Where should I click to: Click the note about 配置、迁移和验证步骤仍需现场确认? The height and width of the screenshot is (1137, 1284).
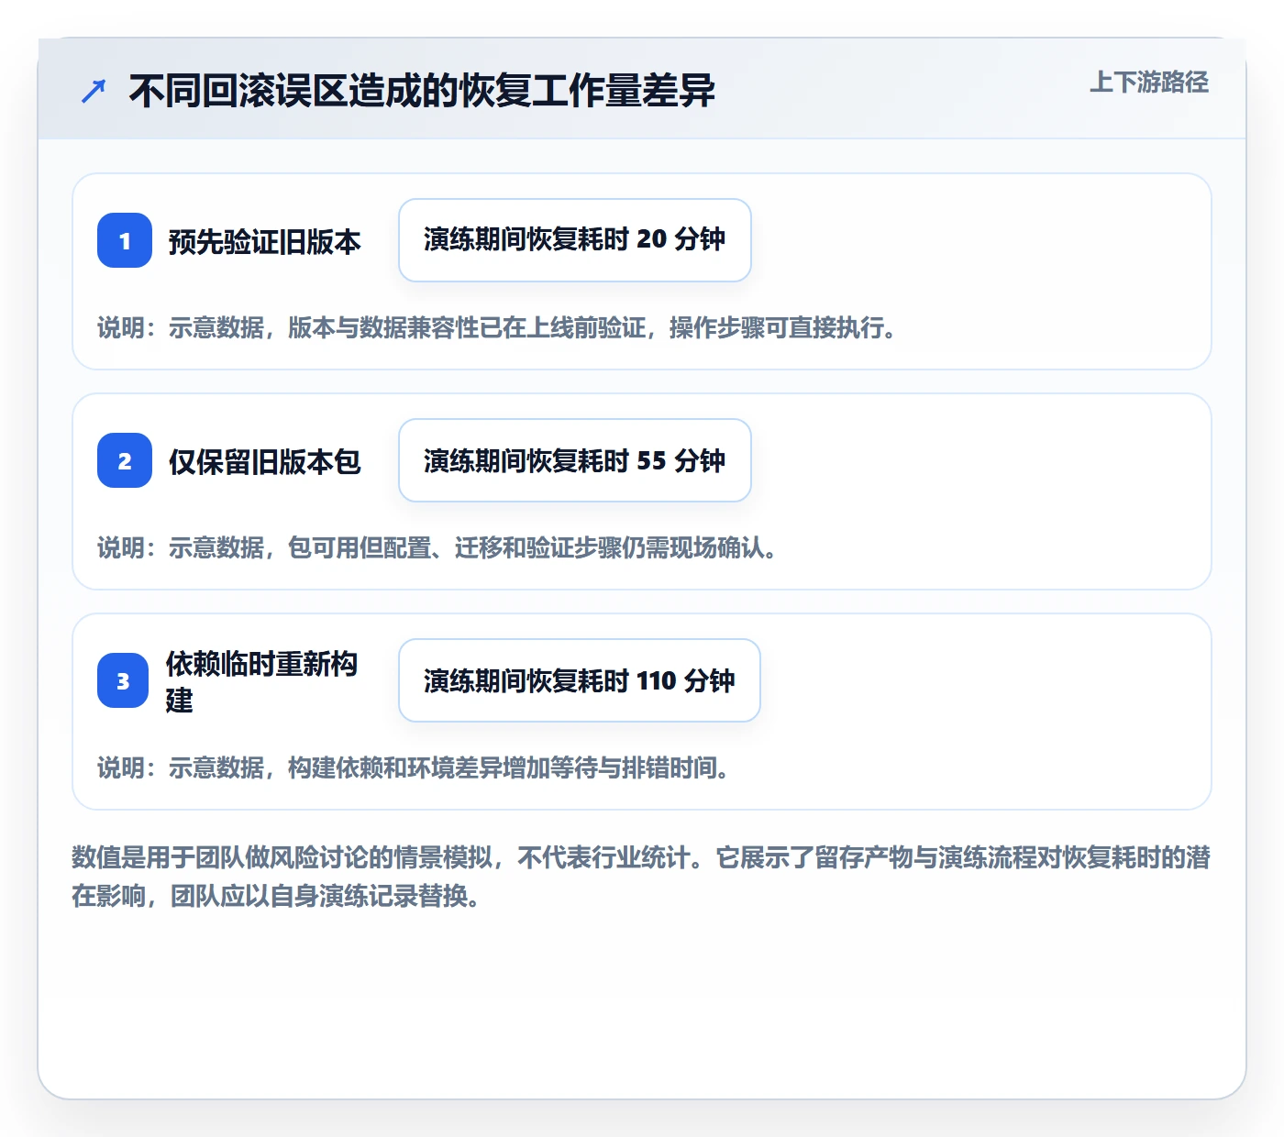[437, 547]
